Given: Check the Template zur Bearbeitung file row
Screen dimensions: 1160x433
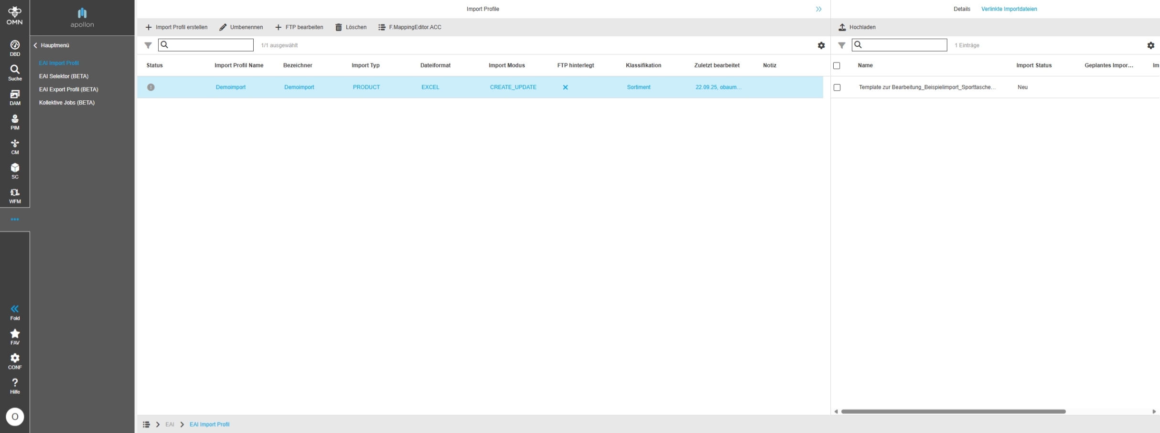Looking at the screenshot, I should click(837, 87).
